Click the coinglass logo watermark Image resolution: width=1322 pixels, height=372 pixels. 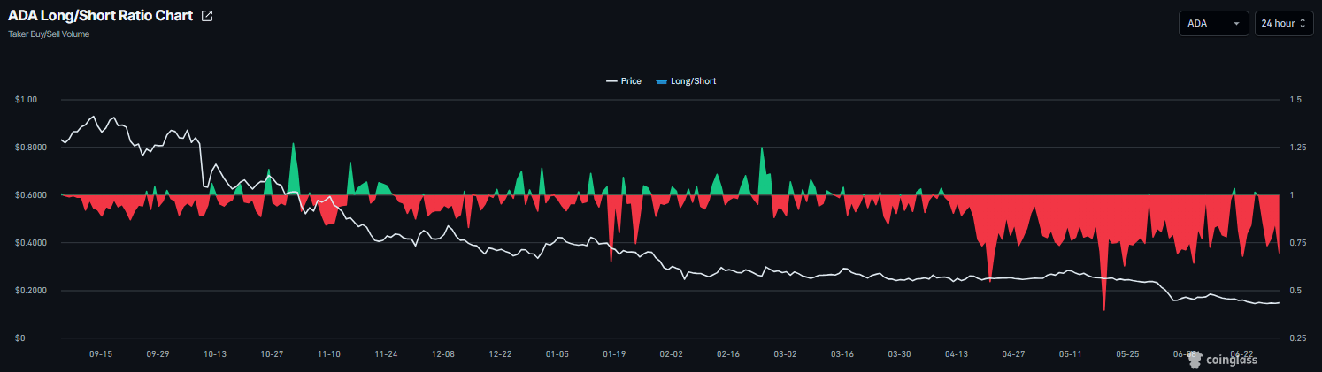[x=1224, y=359]
